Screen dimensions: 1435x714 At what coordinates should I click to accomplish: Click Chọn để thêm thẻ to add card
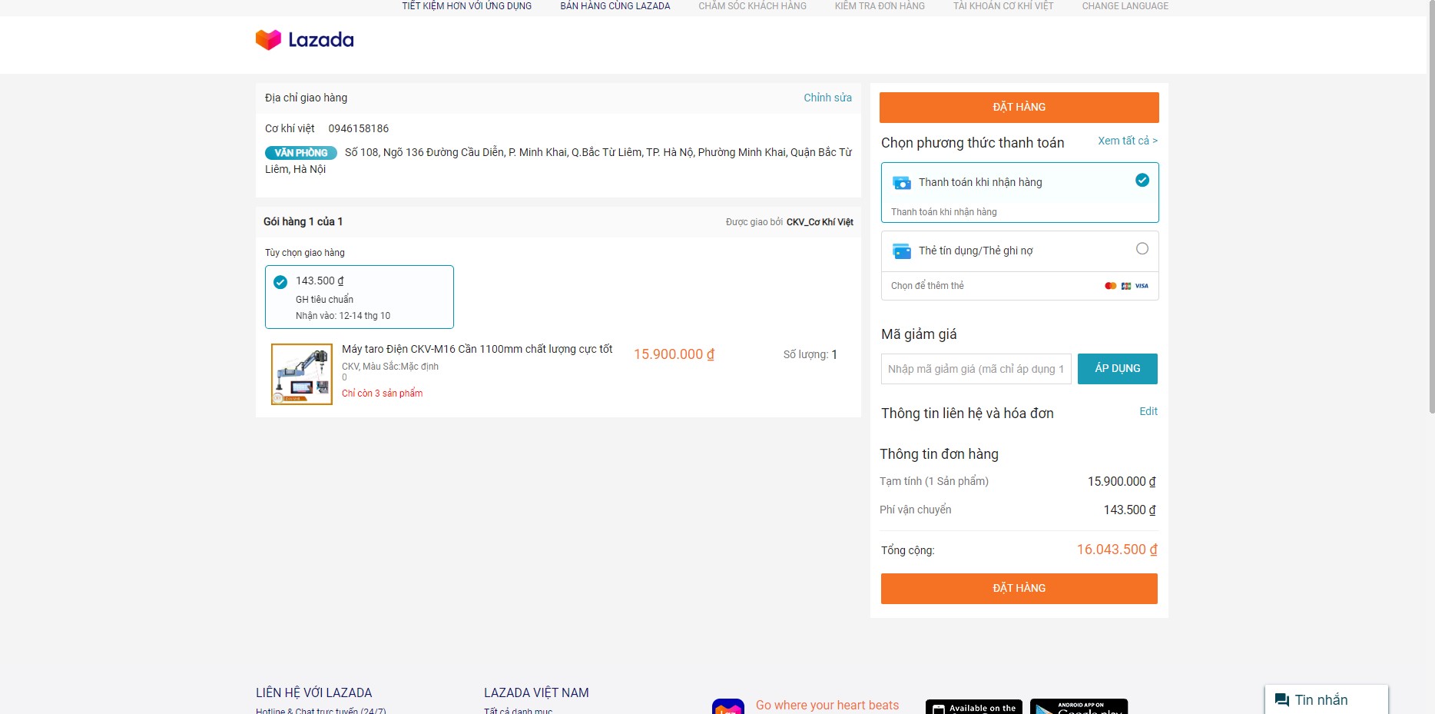click(927, 286)
